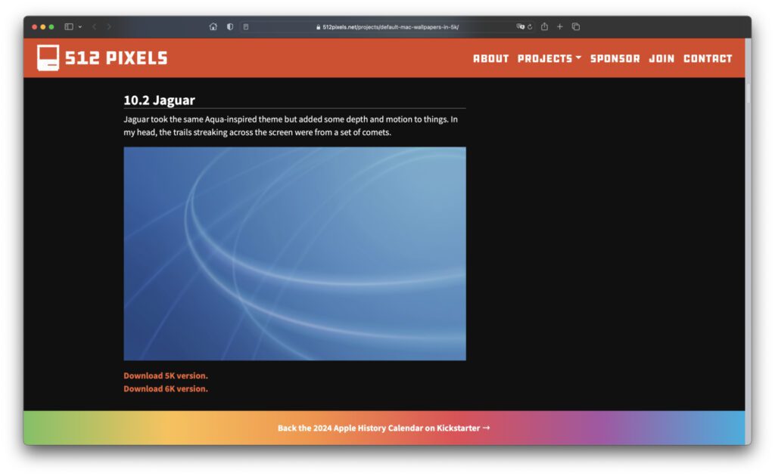Click Download 5K version link
The width and height of the screenshot is (775, 476).
(x=166, y=376)
